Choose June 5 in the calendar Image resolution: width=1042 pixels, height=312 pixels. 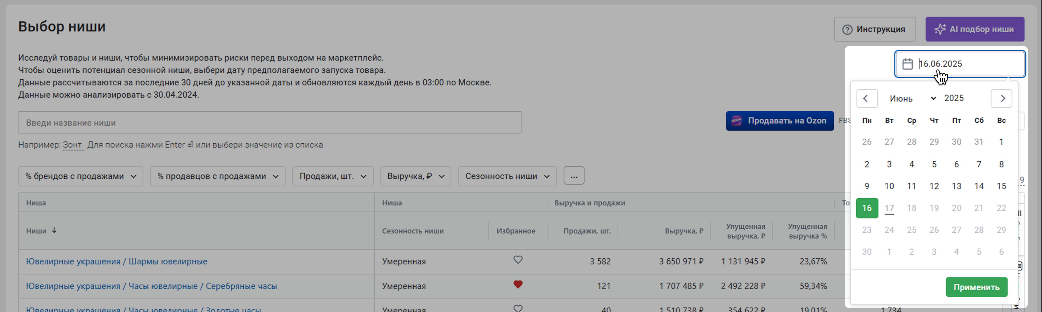point(934,164)
